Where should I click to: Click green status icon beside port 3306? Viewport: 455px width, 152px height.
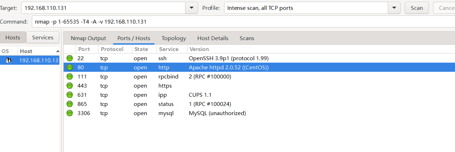(x=69, y=113)
